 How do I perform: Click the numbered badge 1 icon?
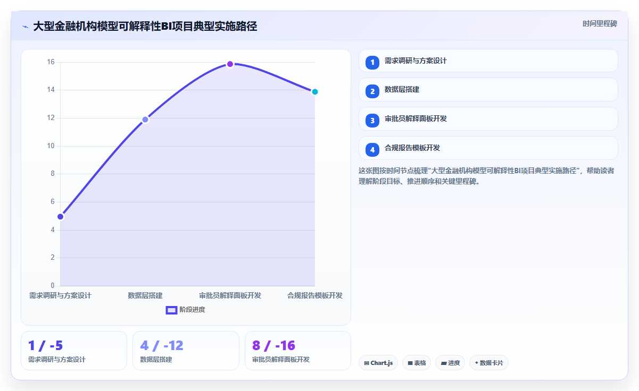tap(372, 62)
